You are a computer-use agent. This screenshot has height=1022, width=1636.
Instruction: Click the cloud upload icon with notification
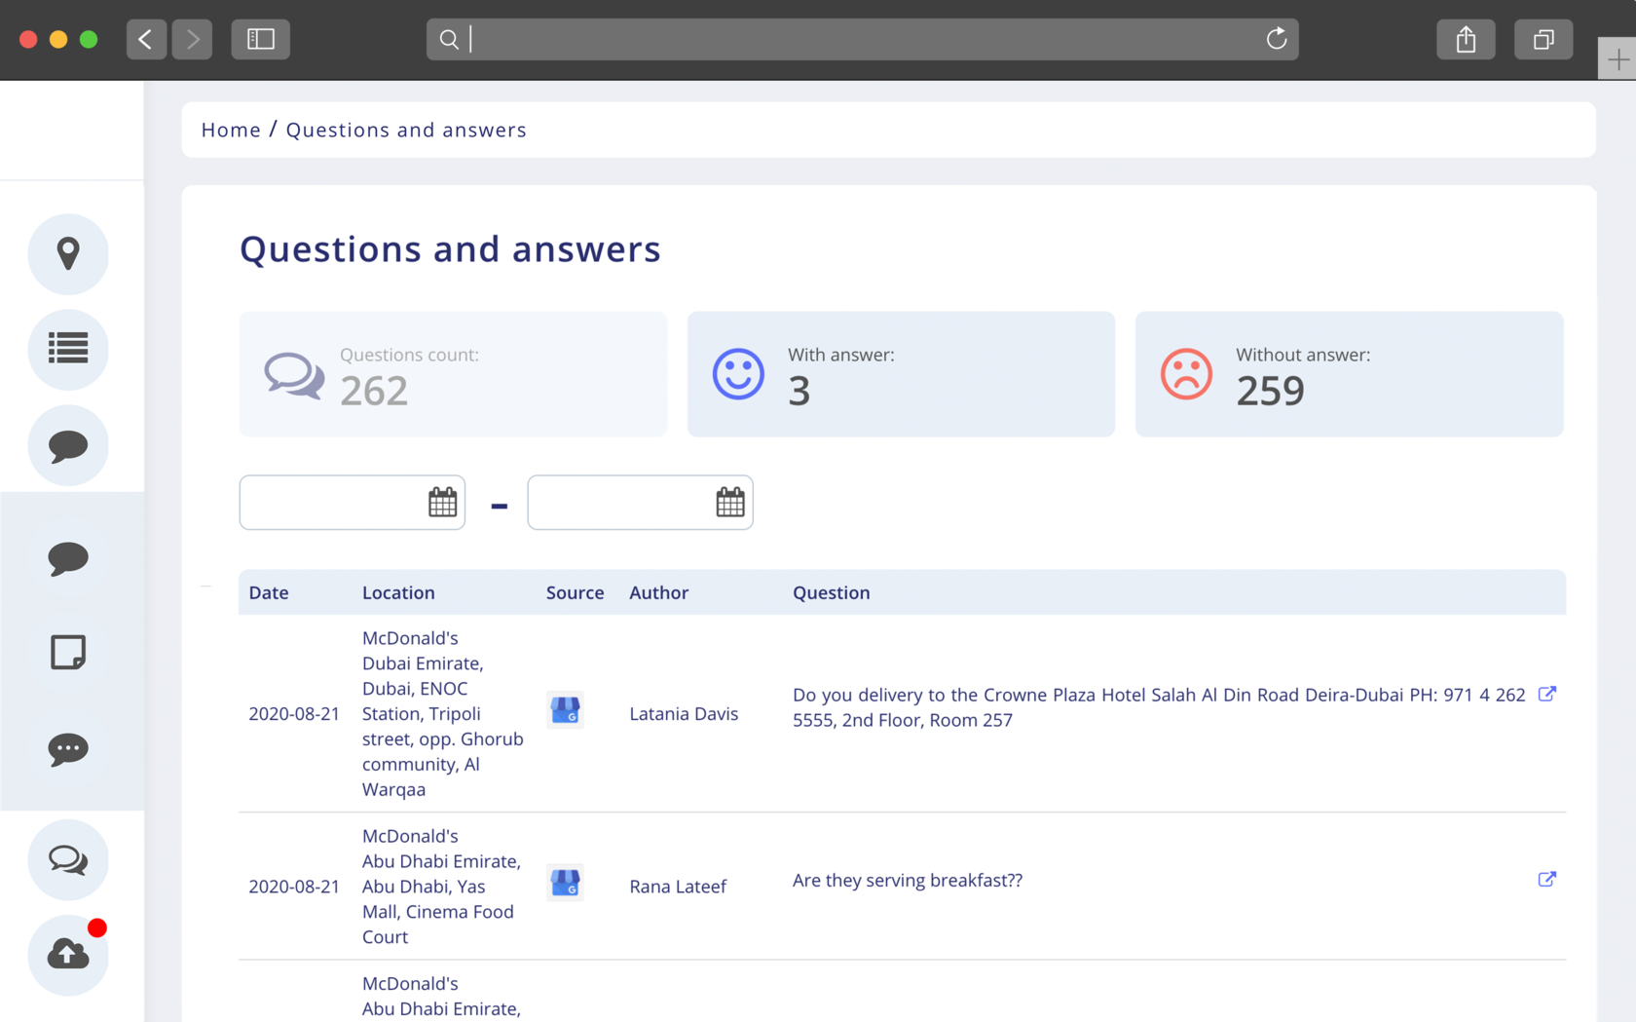click(68, 955)
